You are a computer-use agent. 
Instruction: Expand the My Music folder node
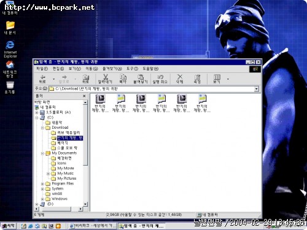[x=48, y=174]
